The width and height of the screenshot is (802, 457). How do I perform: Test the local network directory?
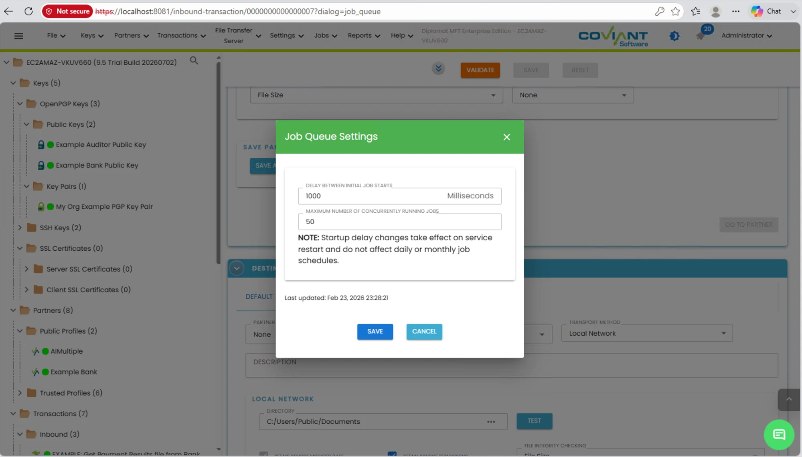tap(534, 421)
